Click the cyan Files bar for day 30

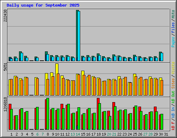tap(162, 57)
